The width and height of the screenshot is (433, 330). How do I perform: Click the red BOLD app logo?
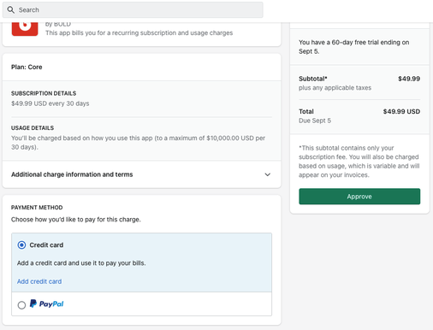point(25,29)
